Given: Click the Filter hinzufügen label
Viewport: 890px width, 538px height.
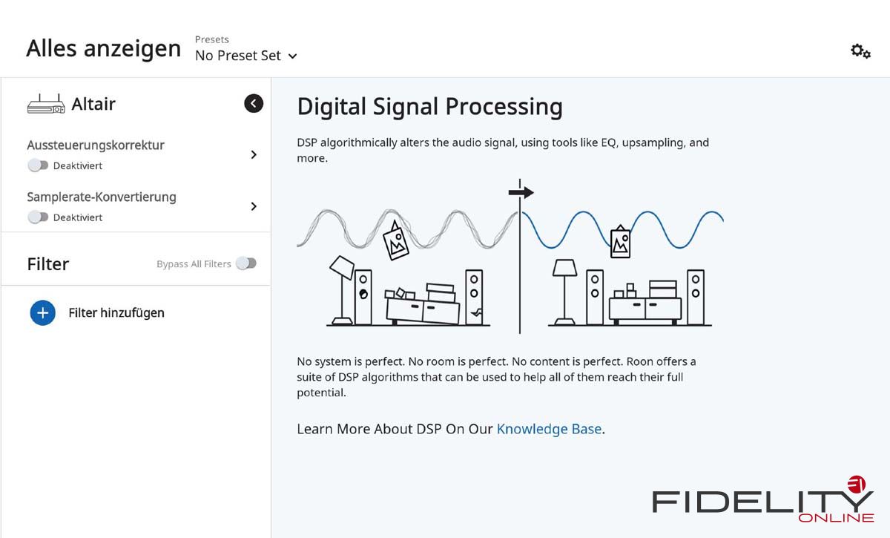Looking at the screenshot, I should point(116,313).
